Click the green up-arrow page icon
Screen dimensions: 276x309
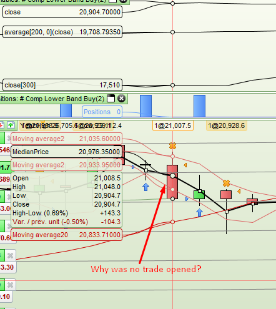point(11,125)
